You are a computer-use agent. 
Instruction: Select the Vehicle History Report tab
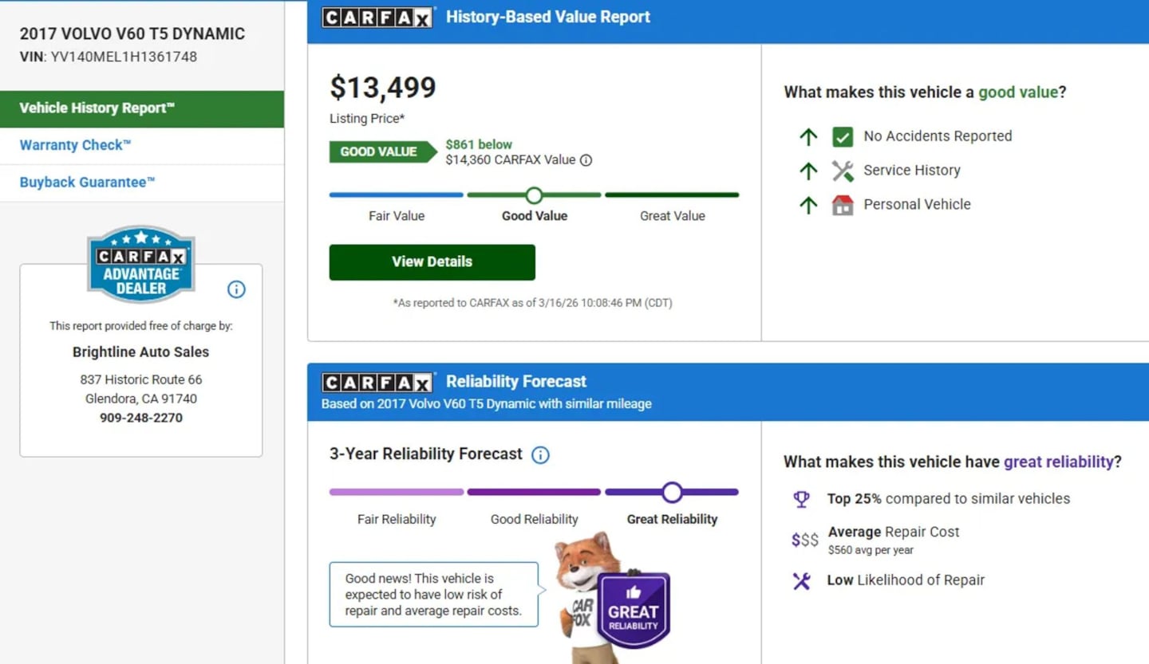(142, 108)
